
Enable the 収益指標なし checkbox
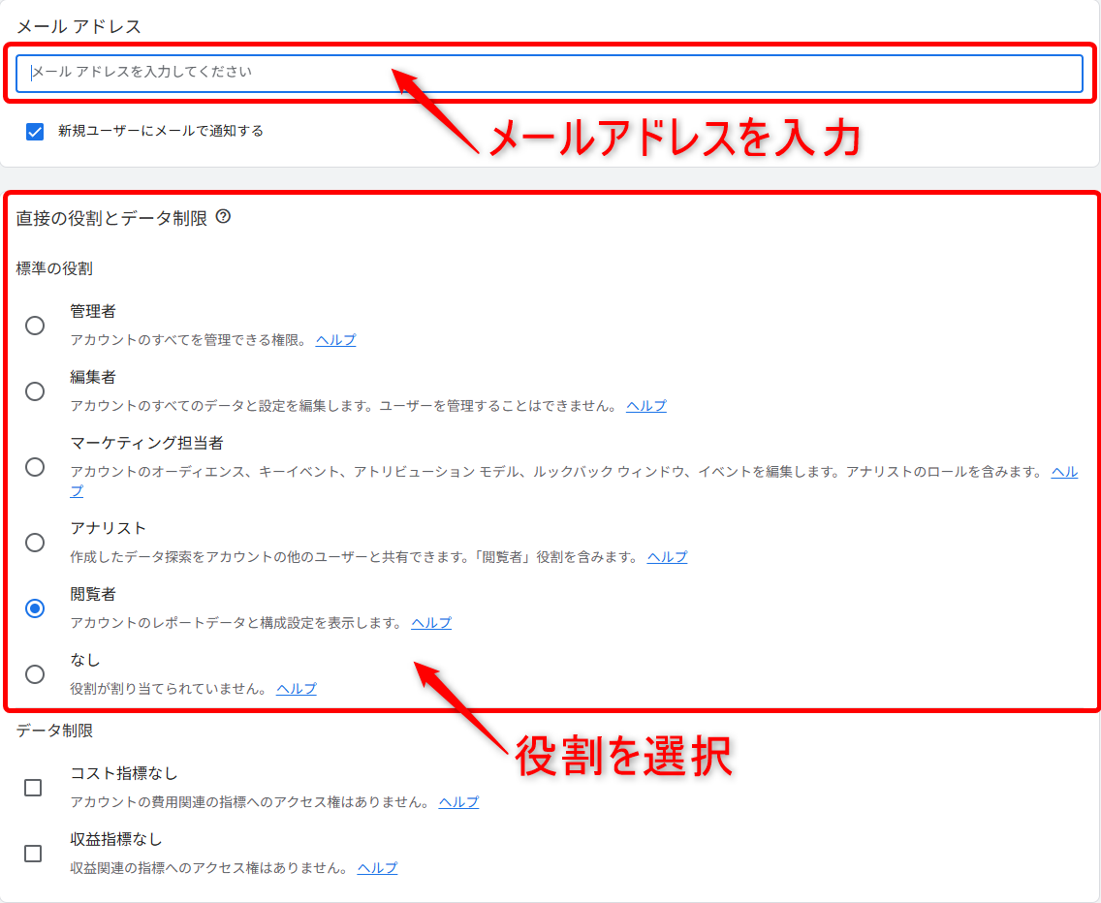33,854
